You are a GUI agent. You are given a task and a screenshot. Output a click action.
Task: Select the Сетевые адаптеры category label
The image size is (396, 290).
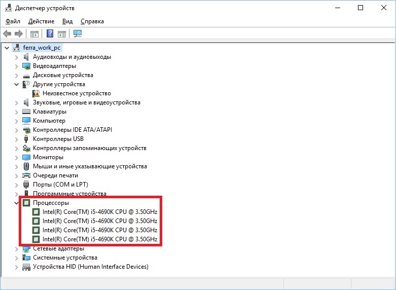pos(58,248)
